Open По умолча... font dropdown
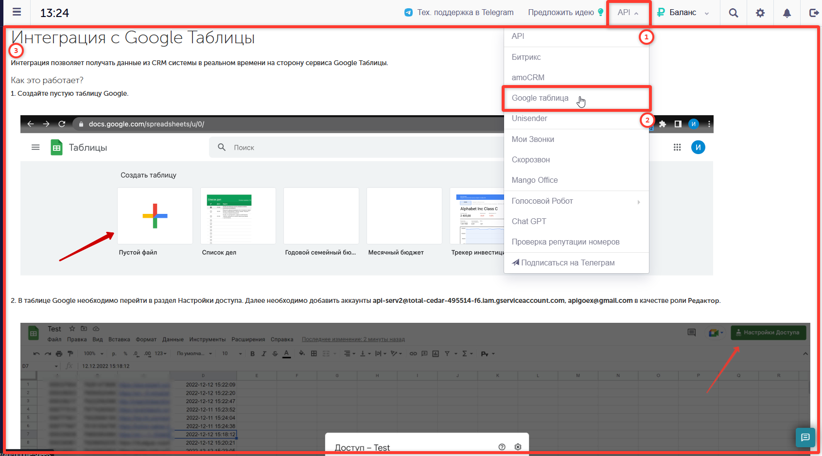 (194, 353)
